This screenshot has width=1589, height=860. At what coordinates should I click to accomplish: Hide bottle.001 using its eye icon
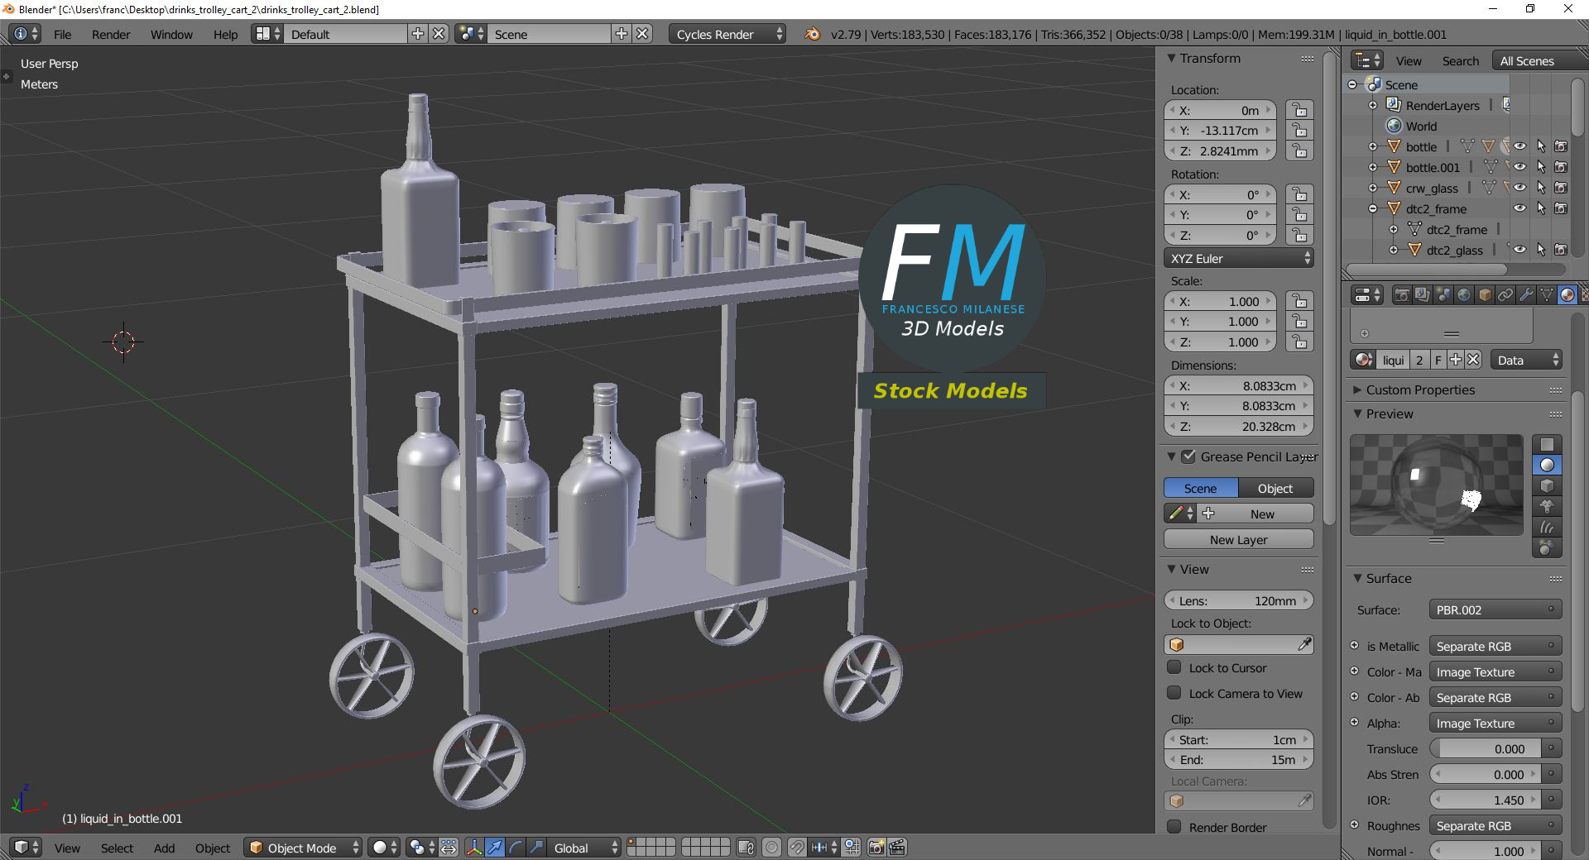(1520, 167)
